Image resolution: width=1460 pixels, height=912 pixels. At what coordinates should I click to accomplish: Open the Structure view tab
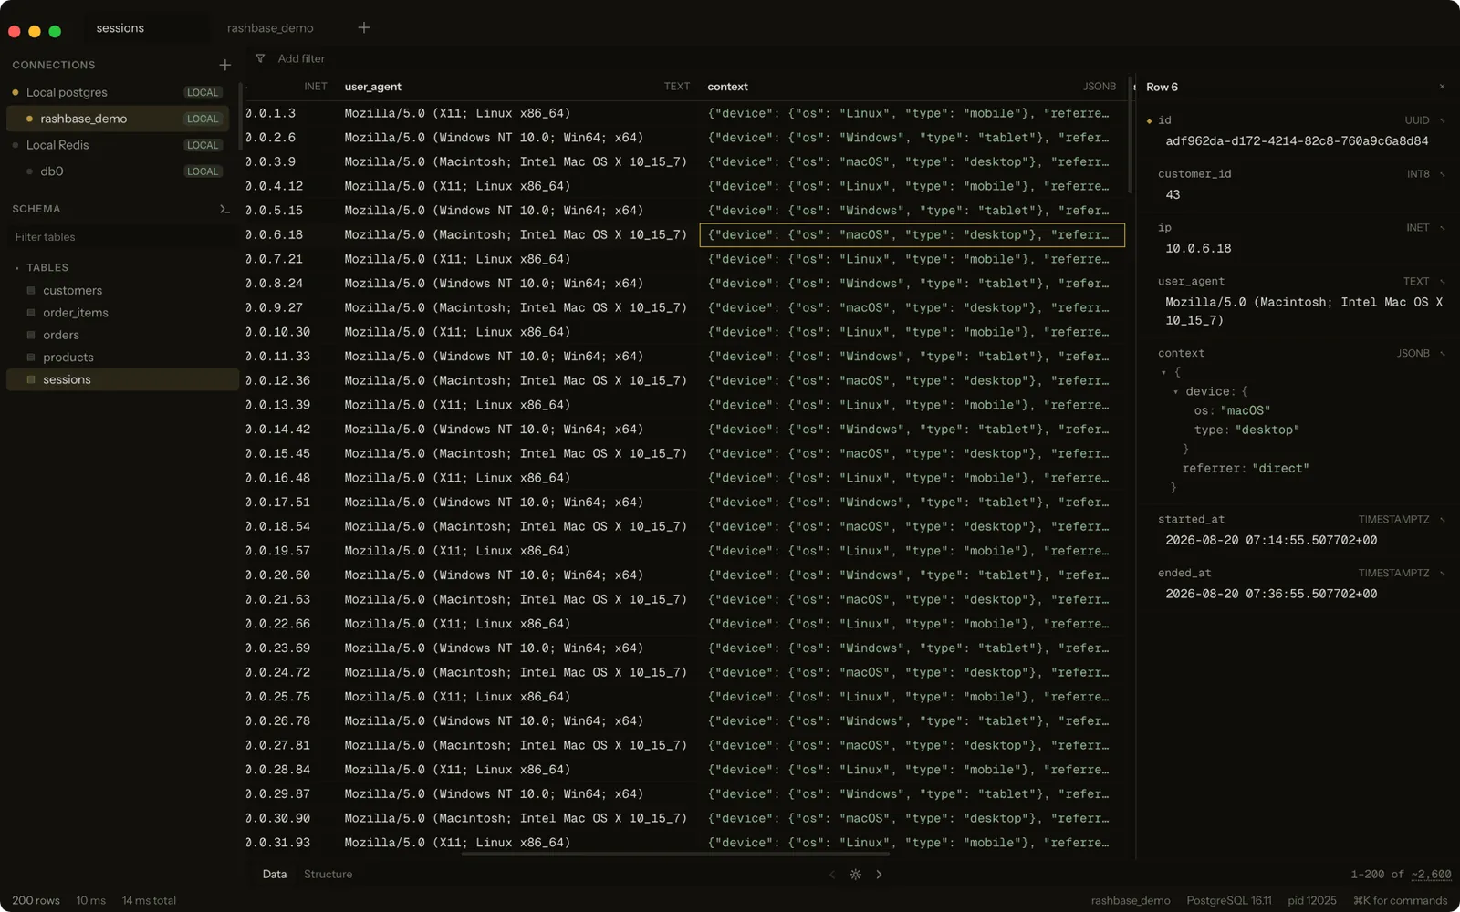pyautogui.click(x=328, y=874)
